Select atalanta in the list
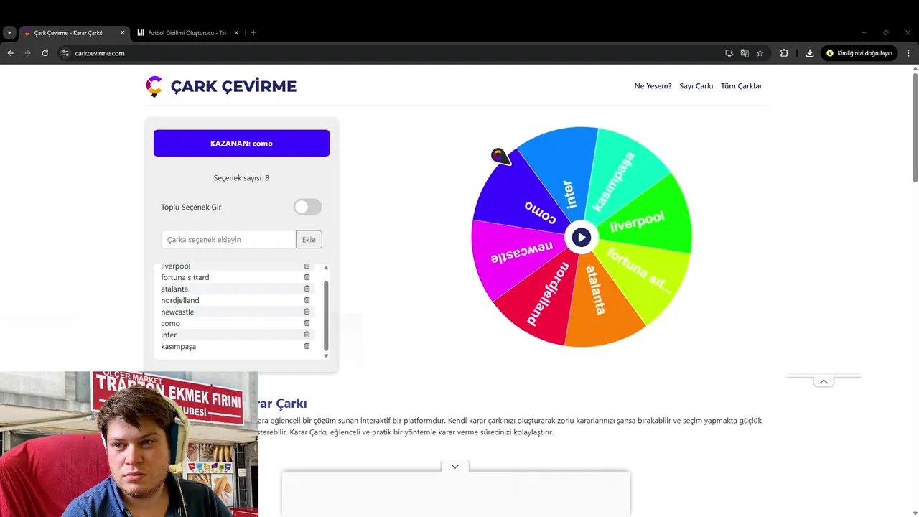The width and height of the screenshot is (919, 517). point(174,289)
